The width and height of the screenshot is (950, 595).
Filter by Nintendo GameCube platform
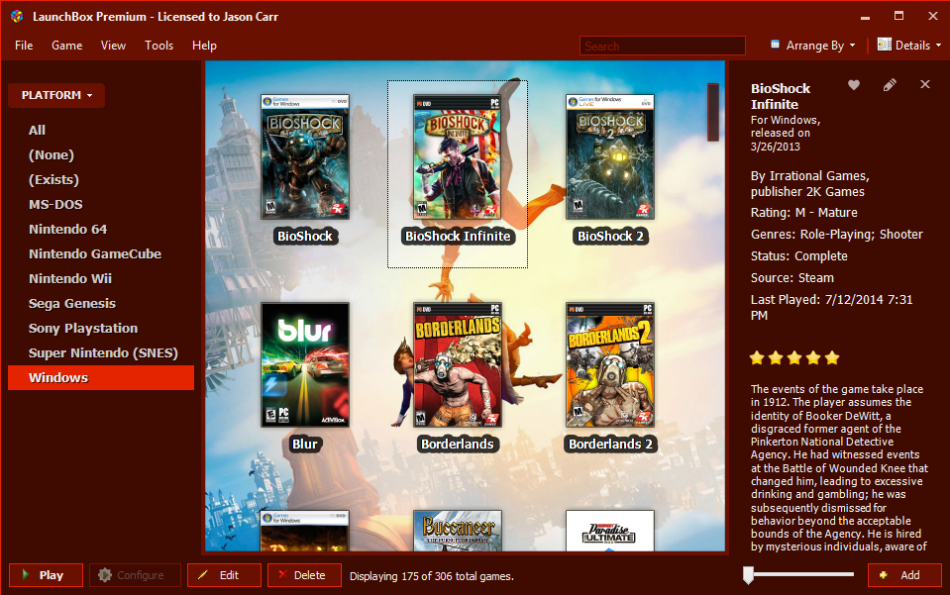95,254
